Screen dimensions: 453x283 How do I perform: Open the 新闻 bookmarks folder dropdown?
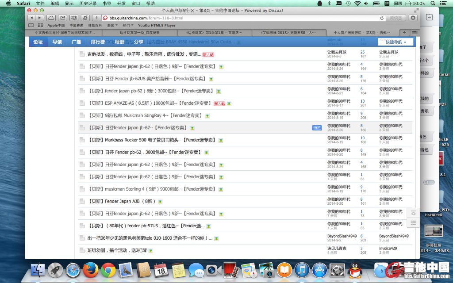point(111,25)
